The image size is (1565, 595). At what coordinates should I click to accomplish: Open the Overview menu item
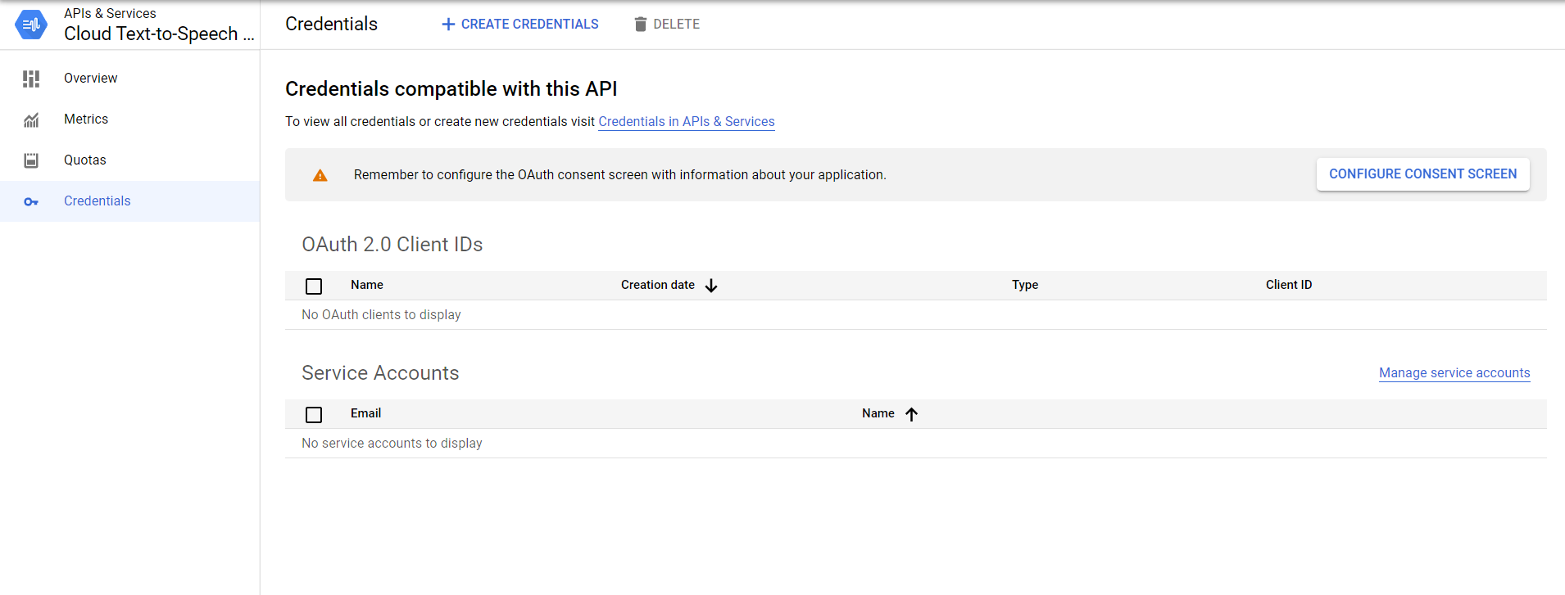coord(129,79)
